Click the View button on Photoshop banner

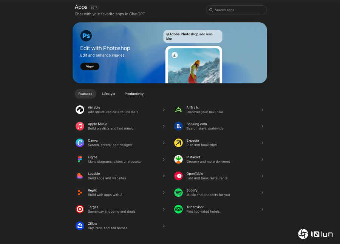click(x=90, y=66)
